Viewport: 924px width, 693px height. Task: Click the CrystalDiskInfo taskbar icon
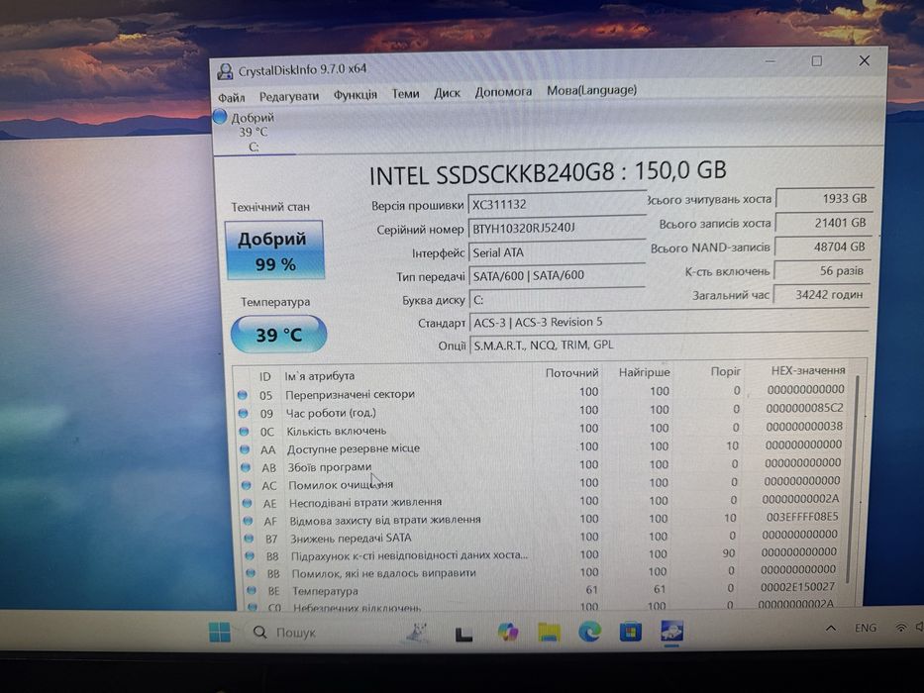pyautogui.click(x=671, y=632)
